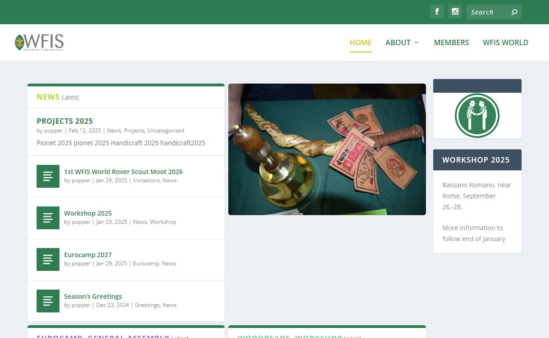This screenshot has height=338, width=549.
Task: Open the Season's Greetings post
Action: tap(93, 296)
